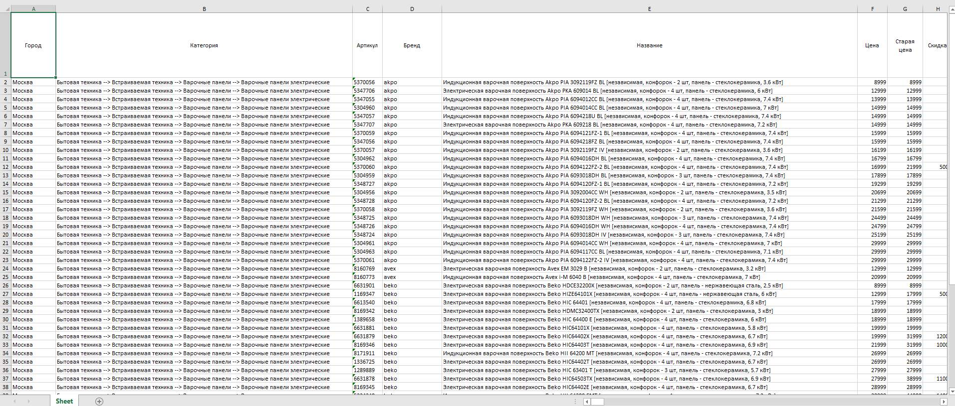Select the 'Скидка' header cell

coord(936,45)
